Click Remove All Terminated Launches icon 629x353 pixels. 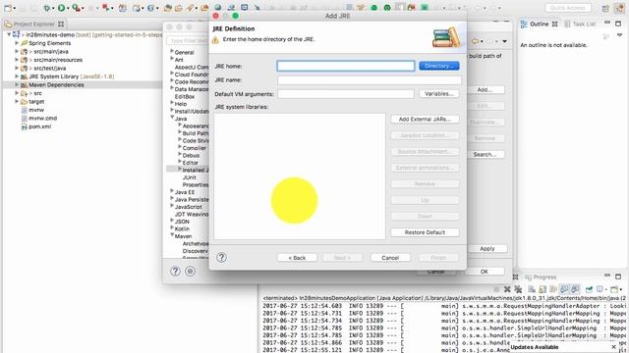pos(518,289)
